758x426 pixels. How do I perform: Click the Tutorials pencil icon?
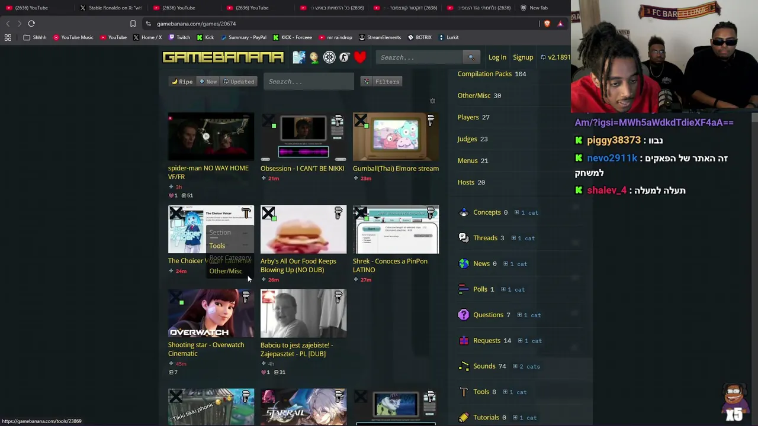(464, 418)
